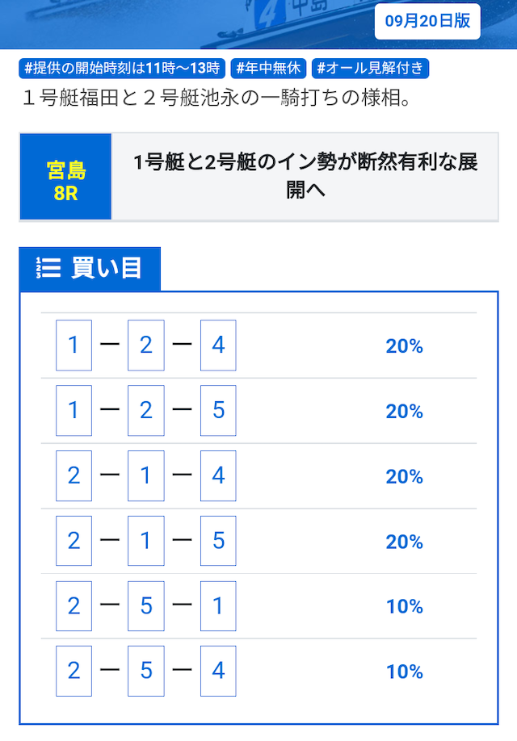
Task: Select the 買い目 tab header
Action: pos(90,269)
